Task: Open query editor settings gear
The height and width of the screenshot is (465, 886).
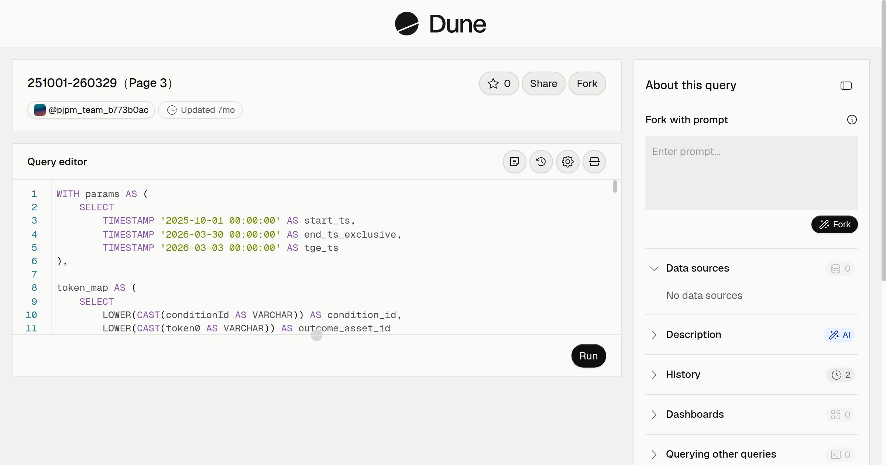Action: pos(568,162)
